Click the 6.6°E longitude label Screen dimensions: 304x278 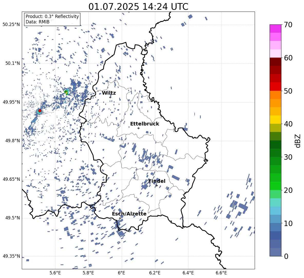coord(221,273)
